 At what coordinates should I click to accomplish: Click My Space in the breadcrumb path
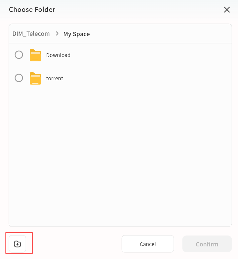pyautogui.click(x=76, y=34)
